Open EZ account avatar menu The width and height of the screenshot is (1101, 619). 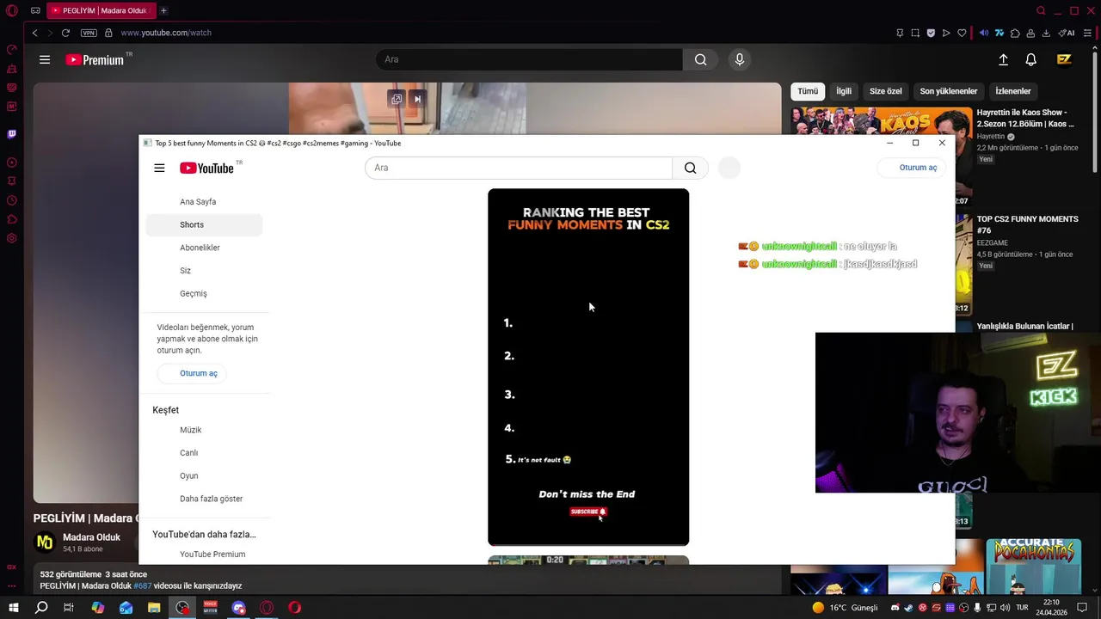click(1064, 59)
